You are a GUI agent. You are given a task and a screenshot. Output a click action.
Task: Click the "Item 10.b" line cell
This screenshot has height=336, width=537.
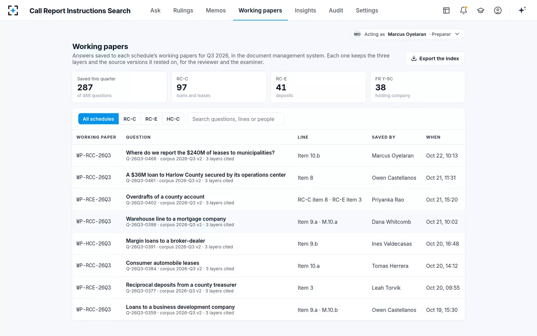click(309, 156)
